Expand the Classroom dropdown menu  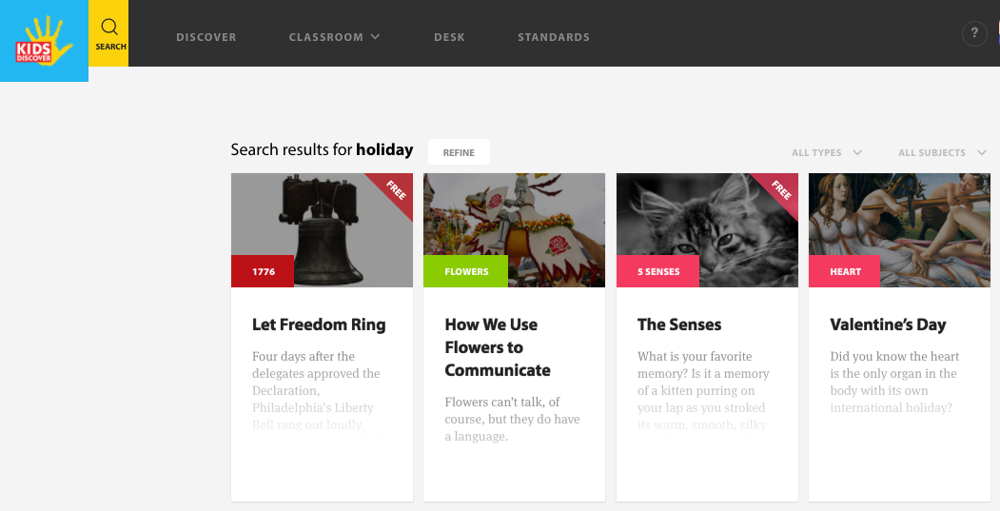334,37
